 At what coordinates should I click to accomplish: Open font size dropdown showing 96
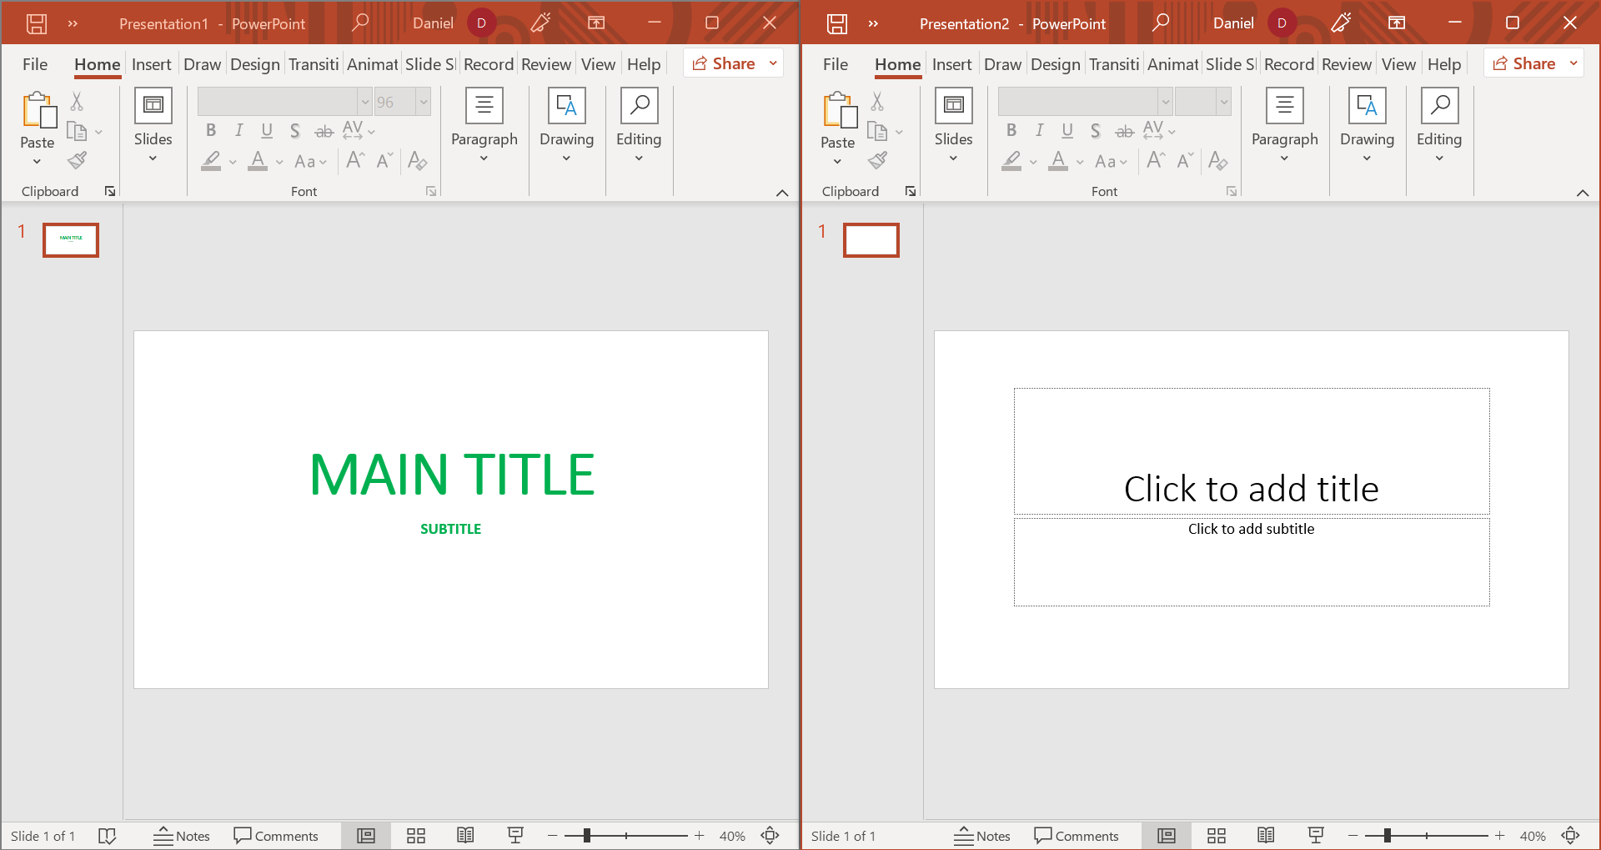click(x=424, y=102)
